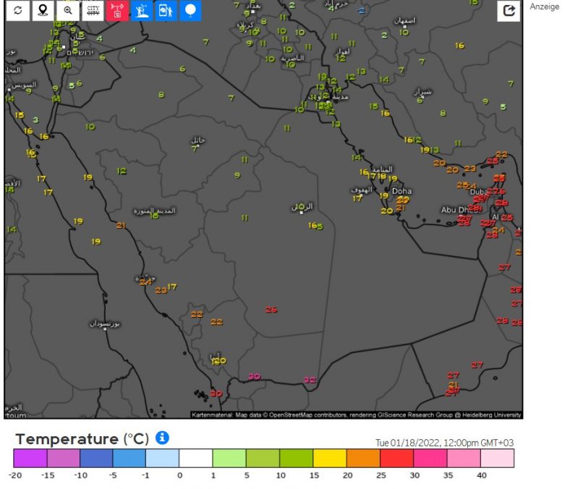Pick the light green 1 legend swatch

pos(229,458)
